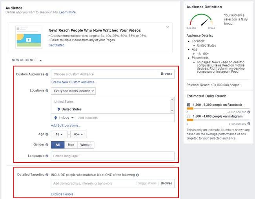Select Men as the gender
Viewport: 255px width, 199px height.
(71, 145)
